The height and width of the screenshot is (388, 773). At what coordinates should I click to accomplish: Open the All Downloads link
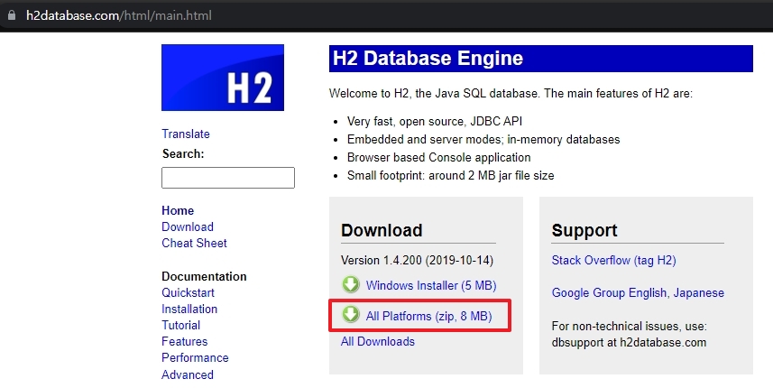pyautogui.click(x=378, y=342)
